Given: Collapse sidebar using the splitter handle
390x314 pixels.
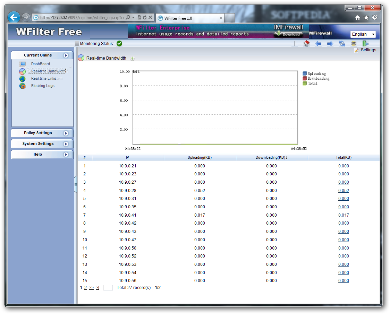Looking at the screenshot, I should point(76,184).
